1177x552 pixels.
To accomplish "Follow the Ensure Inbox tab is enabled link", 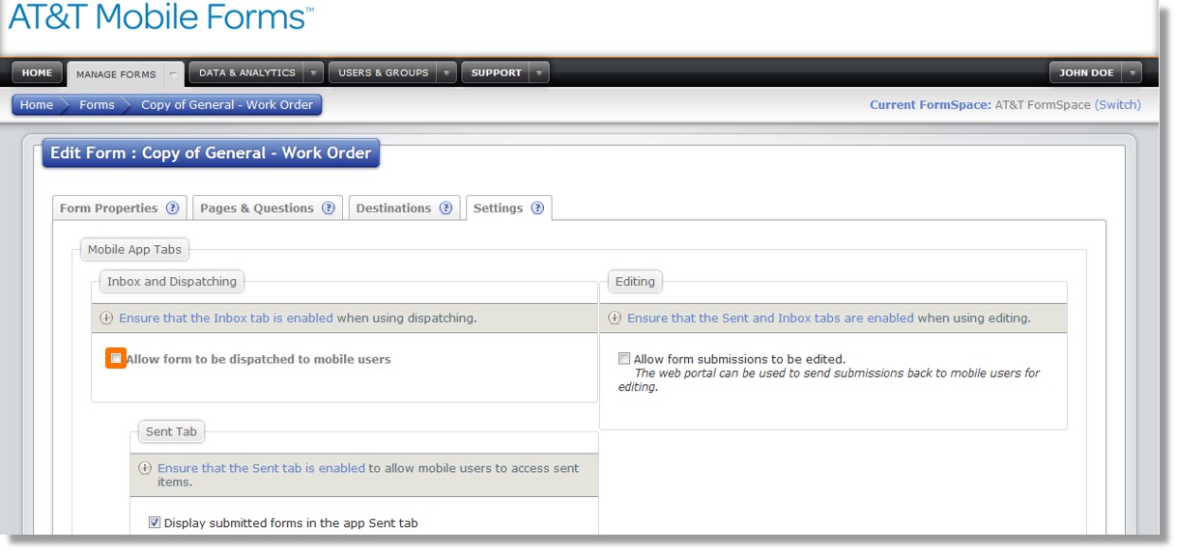I will point(226,317).
